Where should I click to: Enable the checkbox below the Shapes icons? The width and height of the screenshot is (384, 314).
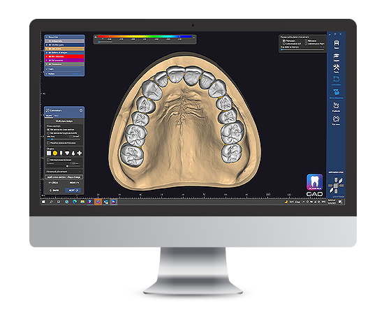pyautogui.click(x=48, y=160)
